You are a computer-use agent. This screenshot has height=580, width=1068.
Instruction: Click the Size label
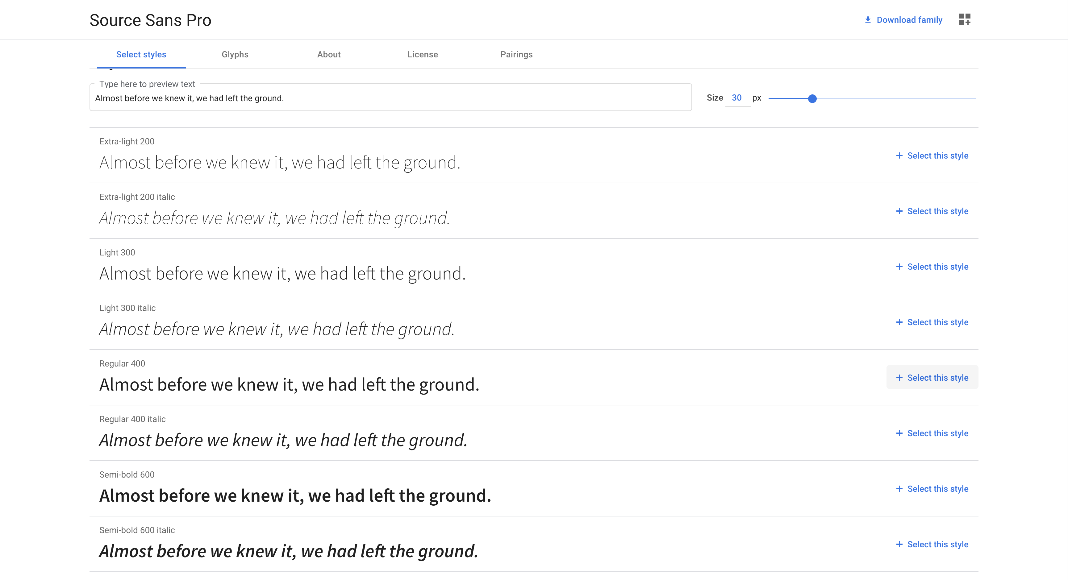coord(715,98)
